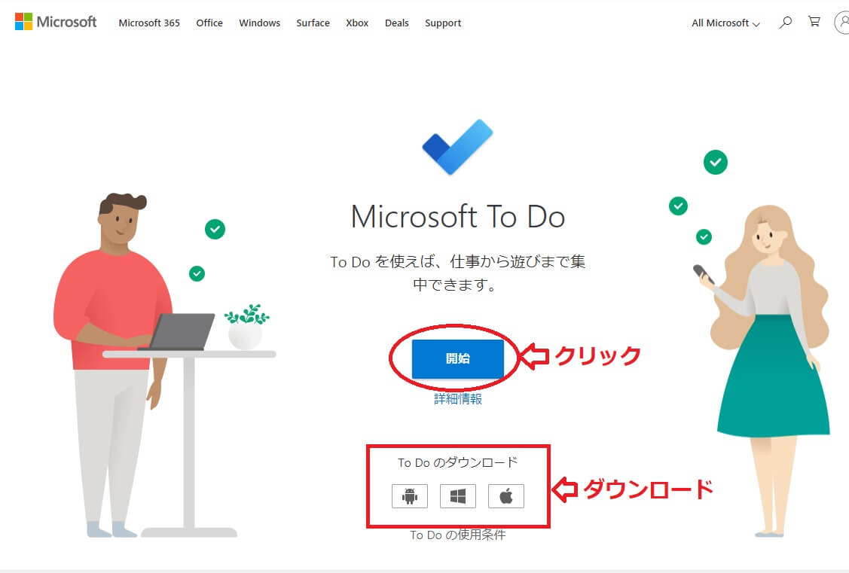Open the shopping cart icon
Image resolution: width=849 pixels, height=573 pixels.
tap(814, 22)
